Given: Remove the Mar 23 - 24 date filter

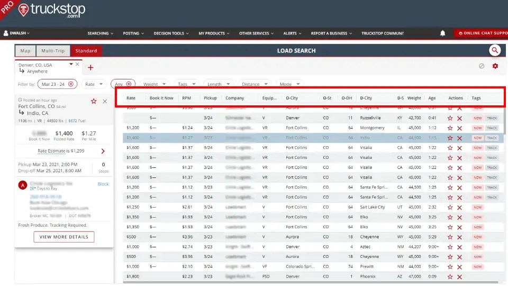Looking at the screenshot, I should [70, 84].
